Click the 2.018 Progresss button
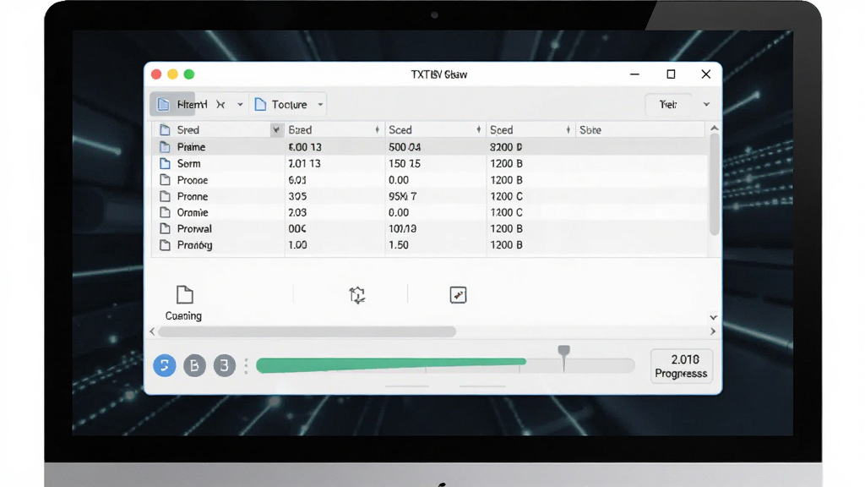The height and width of the screenshot is (487, 865). point(682,366)
